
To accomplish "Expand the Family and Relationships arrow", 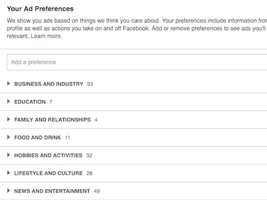I will pos(9,120).
